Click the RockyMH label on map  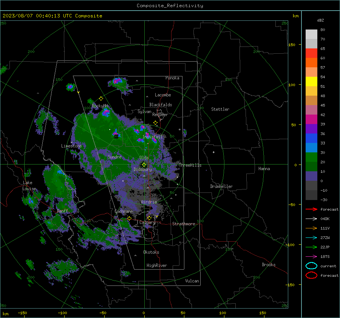100,106
